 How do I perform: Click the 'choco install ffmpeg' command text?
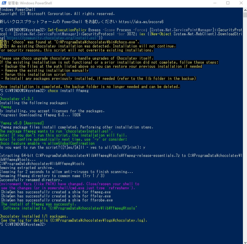point(68,91)
